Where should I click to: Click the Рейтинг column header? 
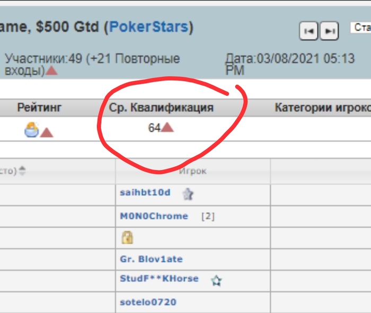39,108
